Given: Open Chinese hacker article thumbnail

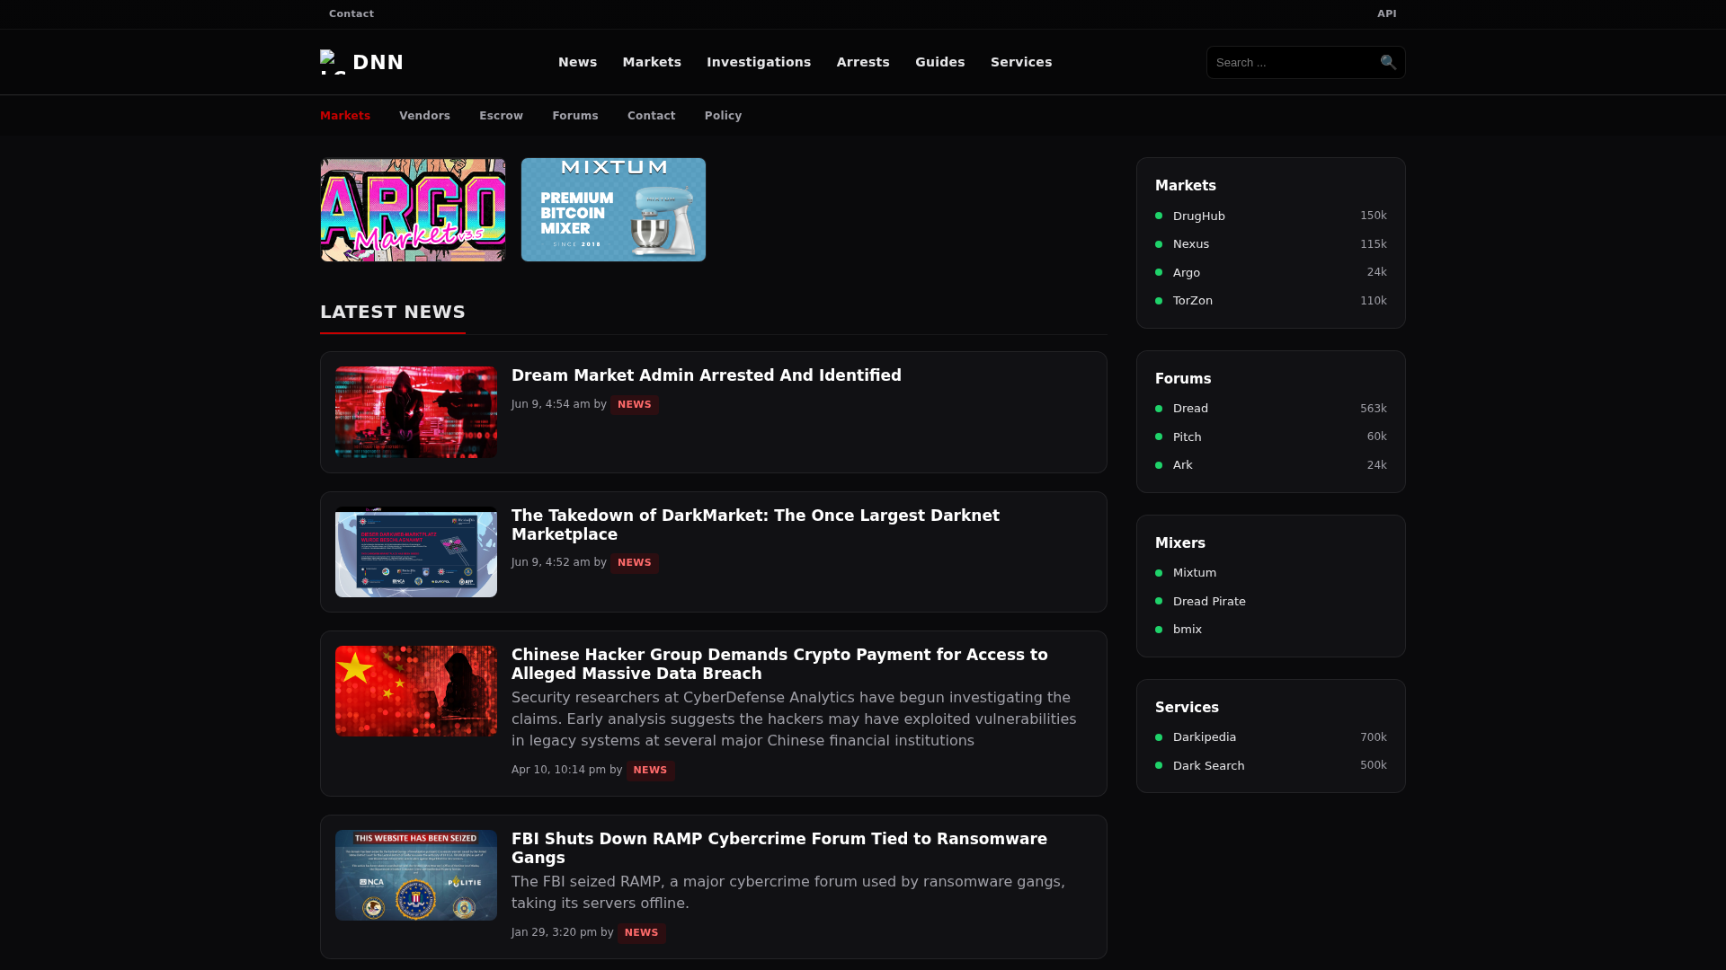Looking at the screenshot, I should (x=416, y=691).
